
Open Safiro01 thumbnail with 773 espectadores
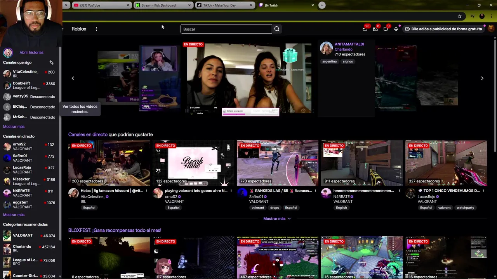coord(278,163)
